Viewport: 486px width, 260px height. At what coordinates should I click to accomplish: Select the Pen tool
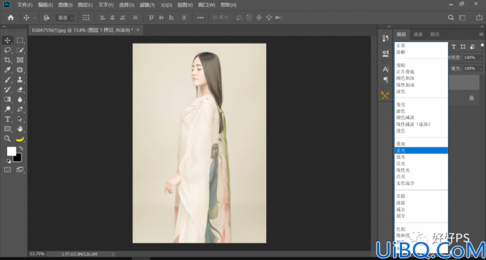coord(20,109)
